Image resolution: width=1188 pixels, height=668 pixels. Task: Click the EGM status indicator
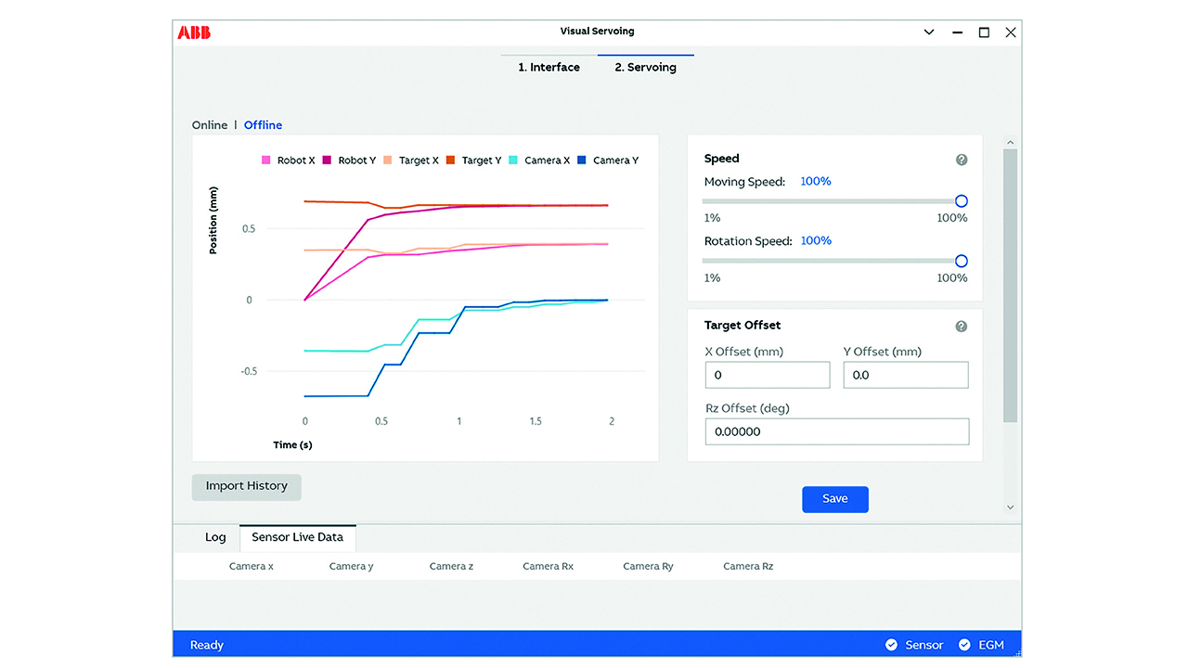[x=981, y=644]
